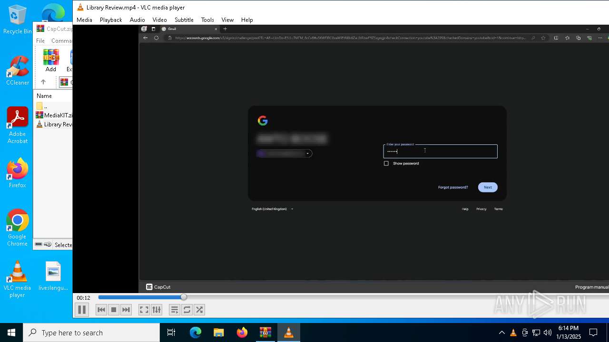Open the Video menu

[x=159, y=20]
